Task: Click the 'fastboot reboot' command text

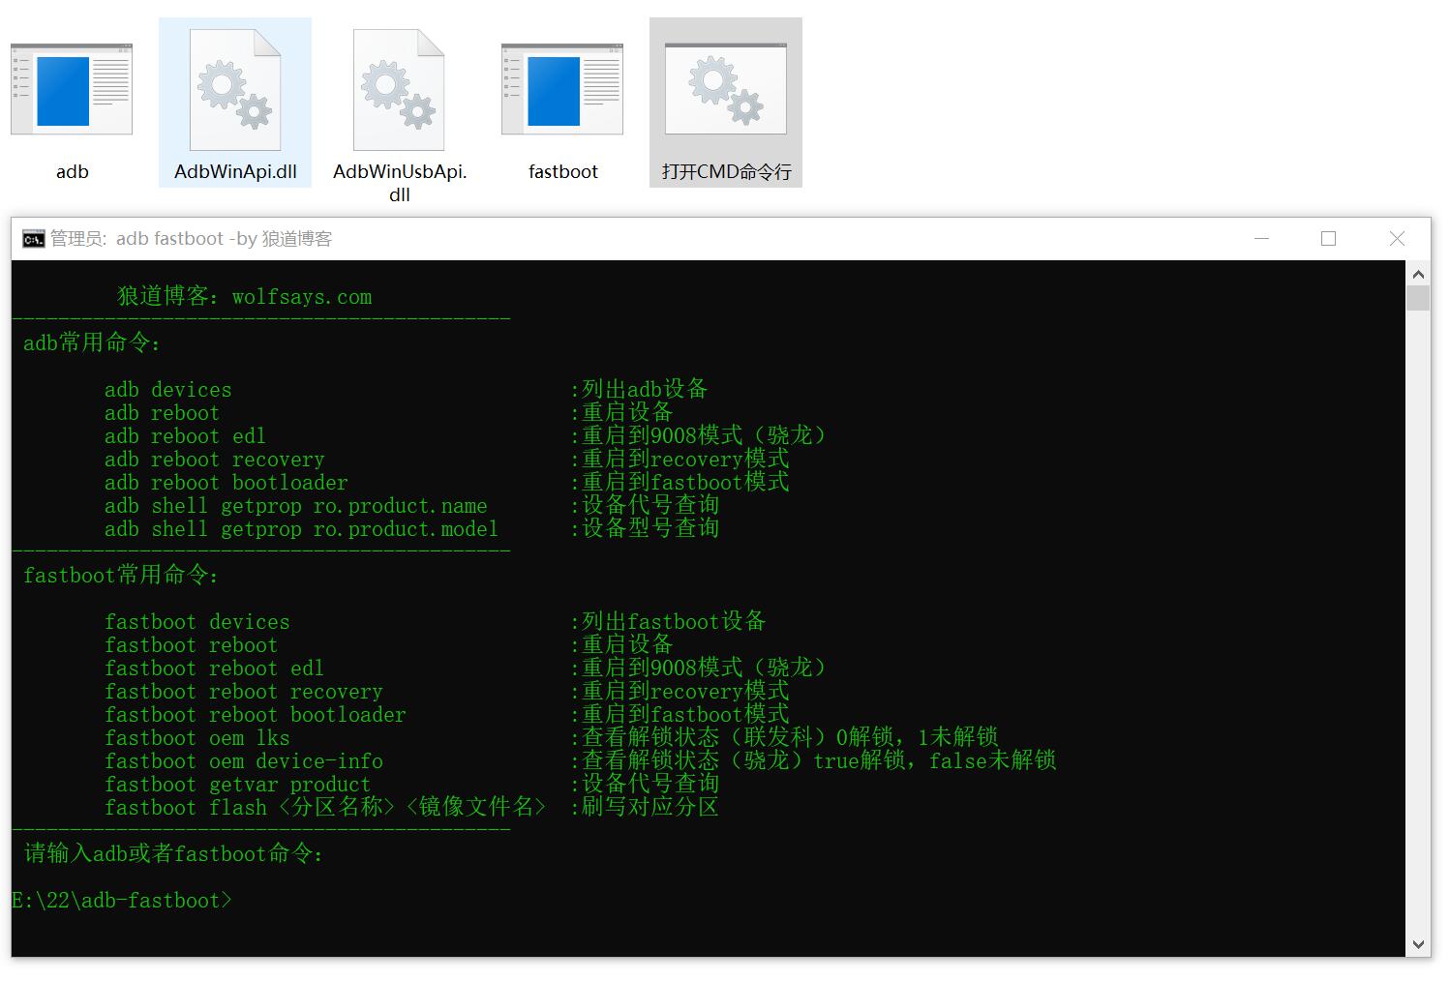Action: click(192, 645)
